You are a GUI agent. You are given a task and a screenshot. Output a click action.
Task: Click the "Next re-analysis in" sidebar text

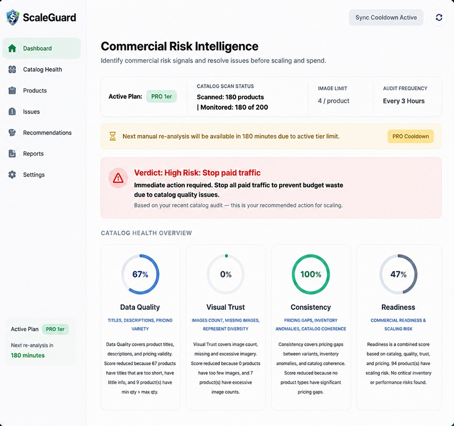tap(32, 345)
